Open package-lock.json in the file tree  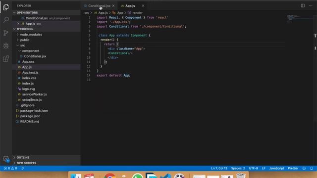(x=34, y=111)
